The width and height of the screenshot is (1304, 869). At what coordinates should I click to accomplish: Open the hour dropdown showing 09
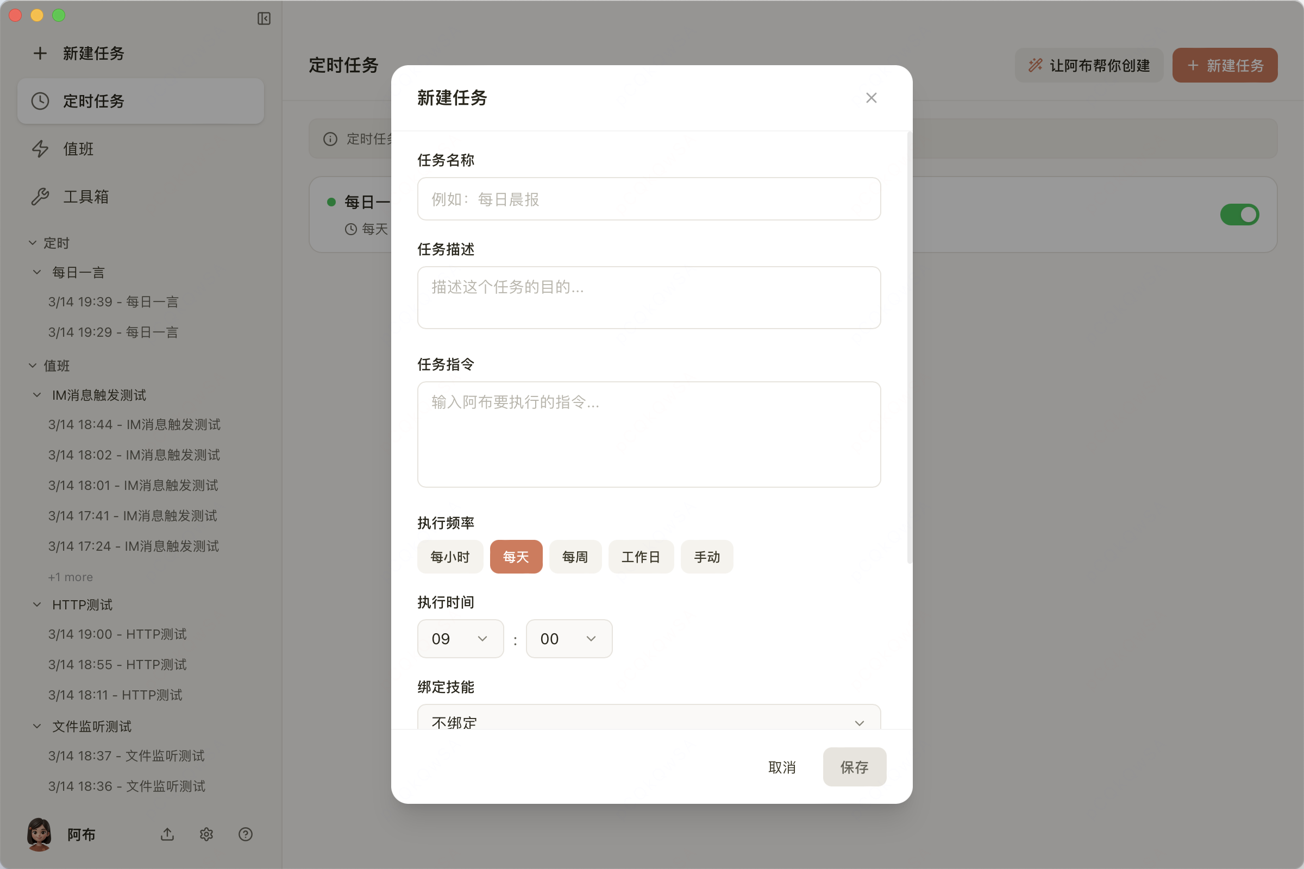[x=460, y=639]
